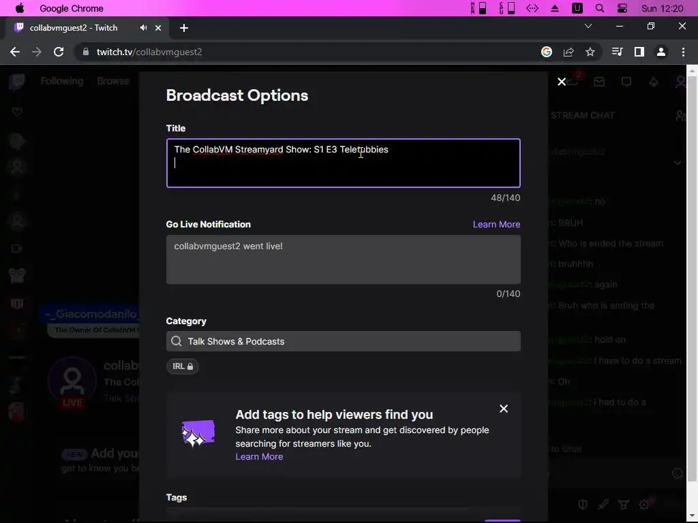This screenshot has height=523, width=698.
Task: Open Chrome three-dot menu
Action: click(x=683, y=52)
